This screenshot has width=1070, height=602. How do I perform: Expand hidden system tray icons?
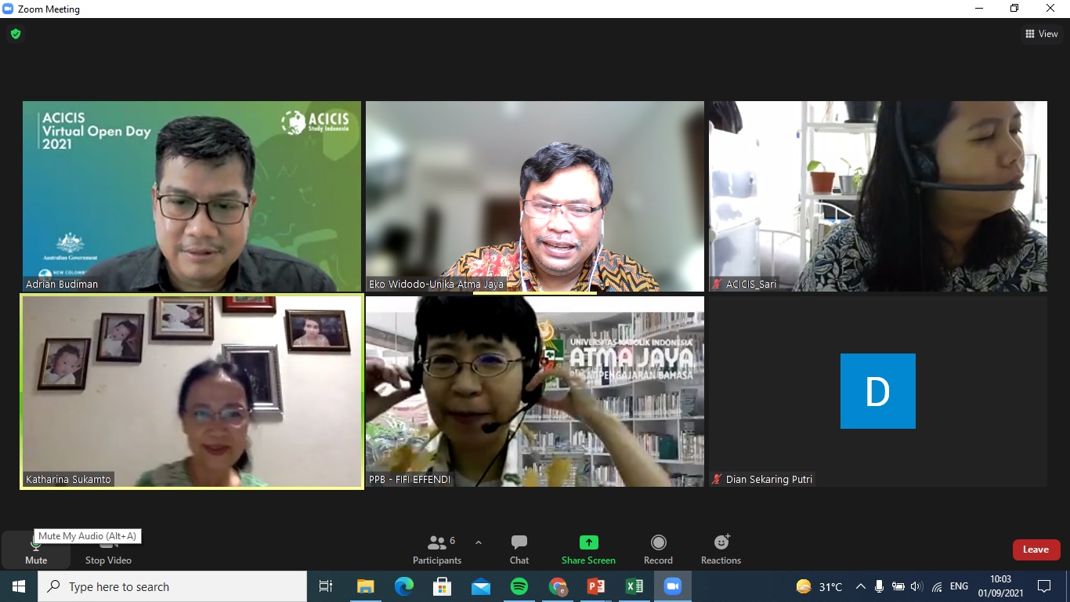[x=860, y=586]
